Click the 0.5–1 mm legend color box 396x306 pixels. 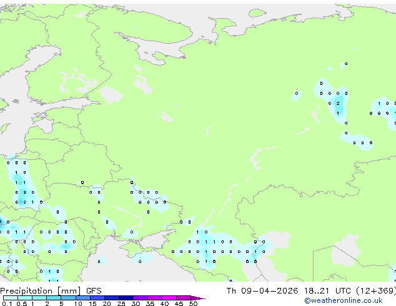(x=25, y=298)
